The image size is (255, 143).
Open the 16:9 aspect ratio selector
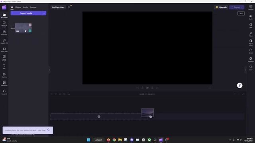(241, 14)
